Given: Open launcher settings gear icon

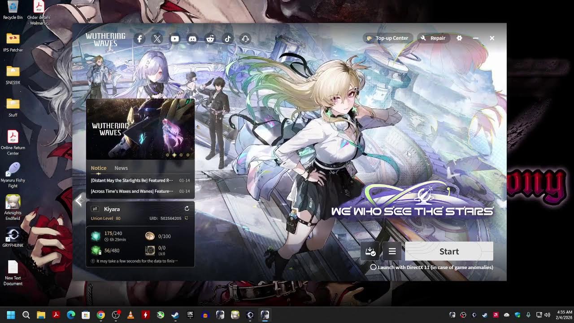Looking at the screenshot, I should (459, 38).
